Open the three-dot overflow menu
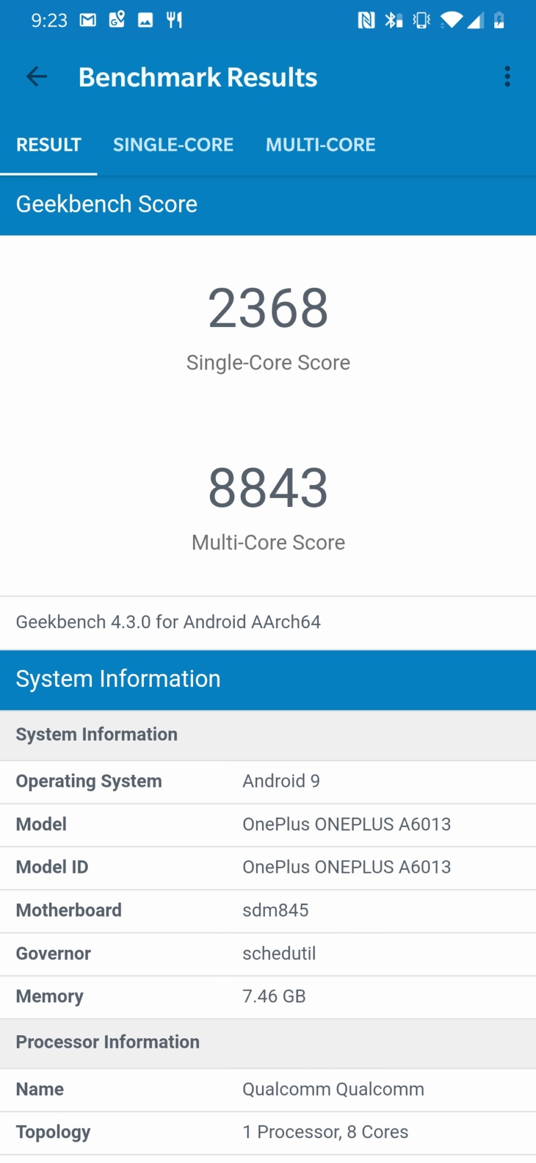 pos(507,77)
